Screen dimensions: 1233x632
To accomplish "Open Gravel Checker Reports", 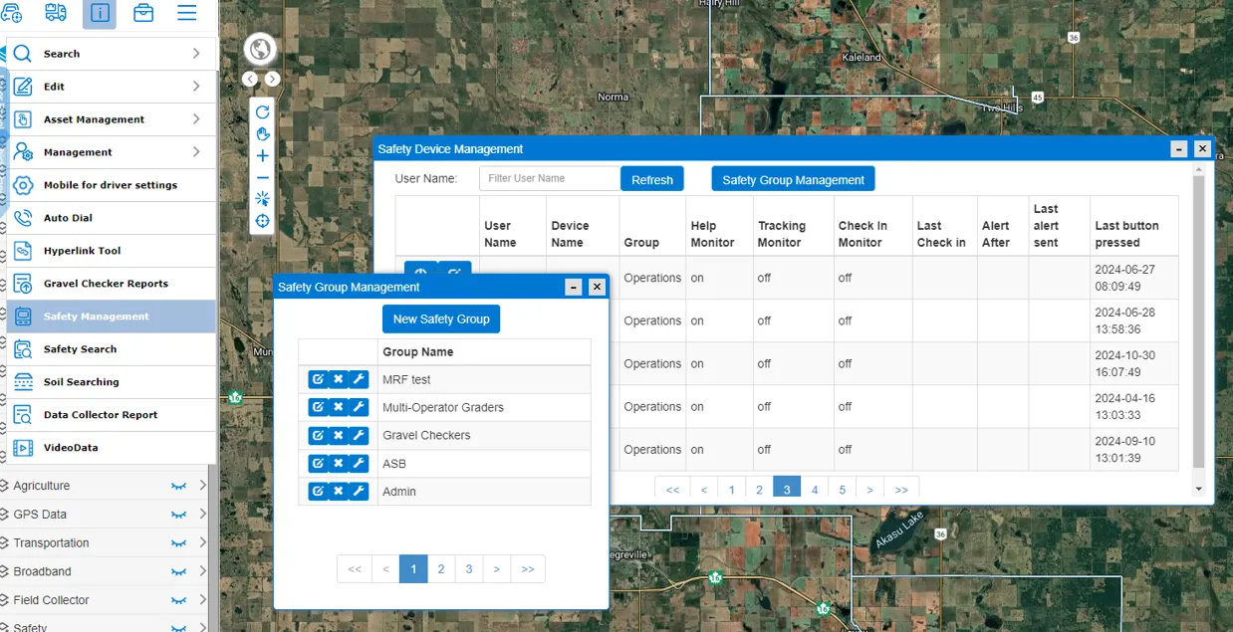I will pos(111,284).
